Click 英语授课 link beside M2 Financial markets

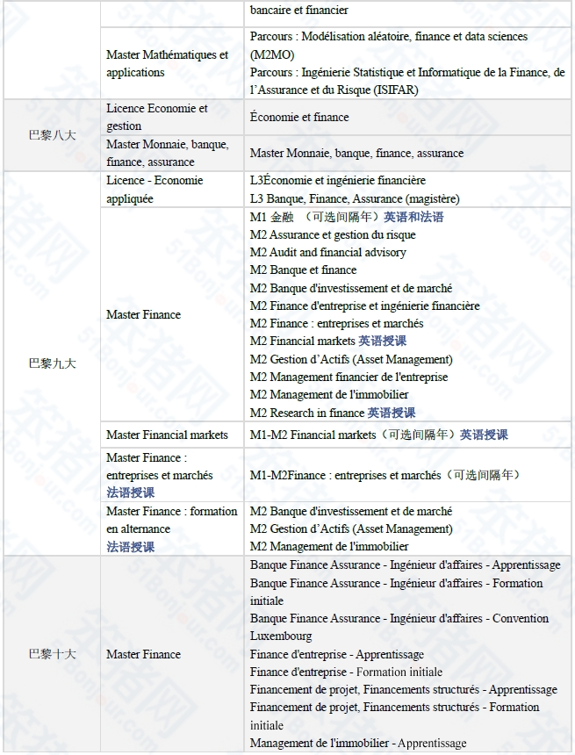[383, 342]
